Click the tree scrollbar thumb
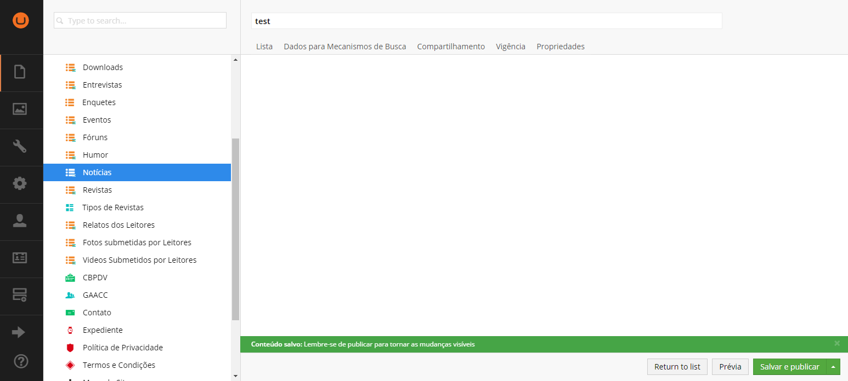The image size is (848, 381). [236, 229]
